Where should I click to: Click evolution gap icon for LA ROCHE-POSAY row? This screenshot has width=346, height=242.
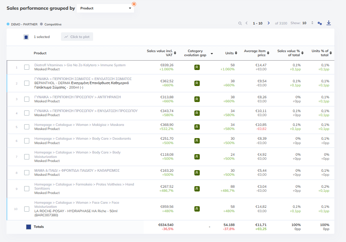click(x=197, y=209)
